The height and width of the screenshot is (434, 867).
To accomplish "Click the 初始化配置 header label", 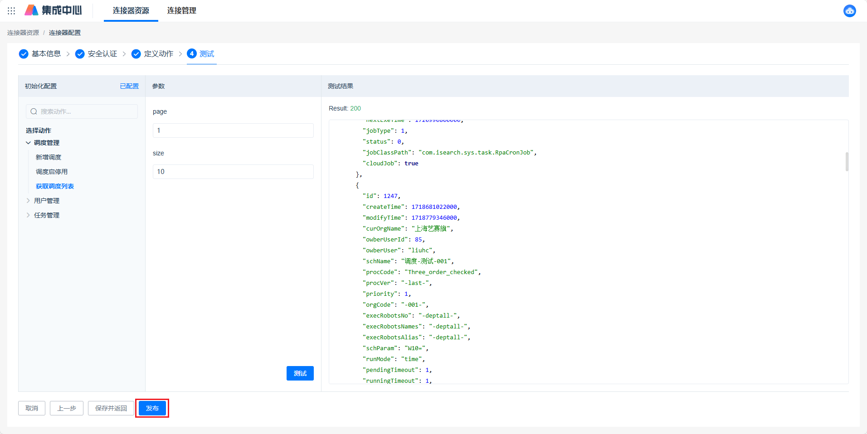I will click(41, 86).
